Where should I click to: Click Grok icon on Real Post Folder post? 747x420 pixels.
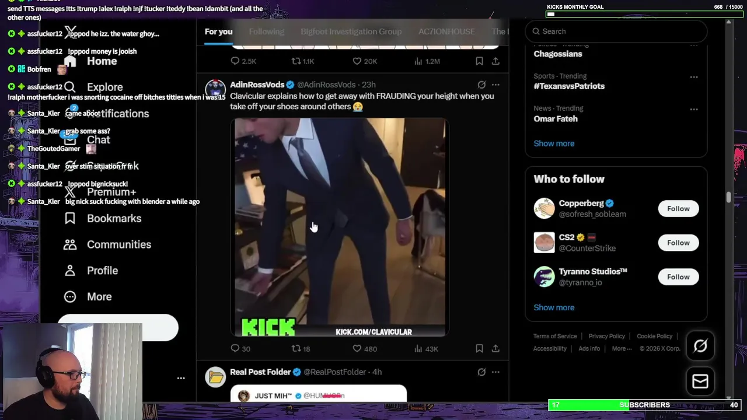tap(481, 372)
